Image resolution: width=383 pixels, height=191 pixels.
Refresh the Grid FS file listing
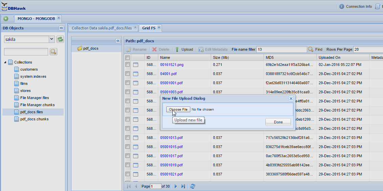click(x=193, y=186)
